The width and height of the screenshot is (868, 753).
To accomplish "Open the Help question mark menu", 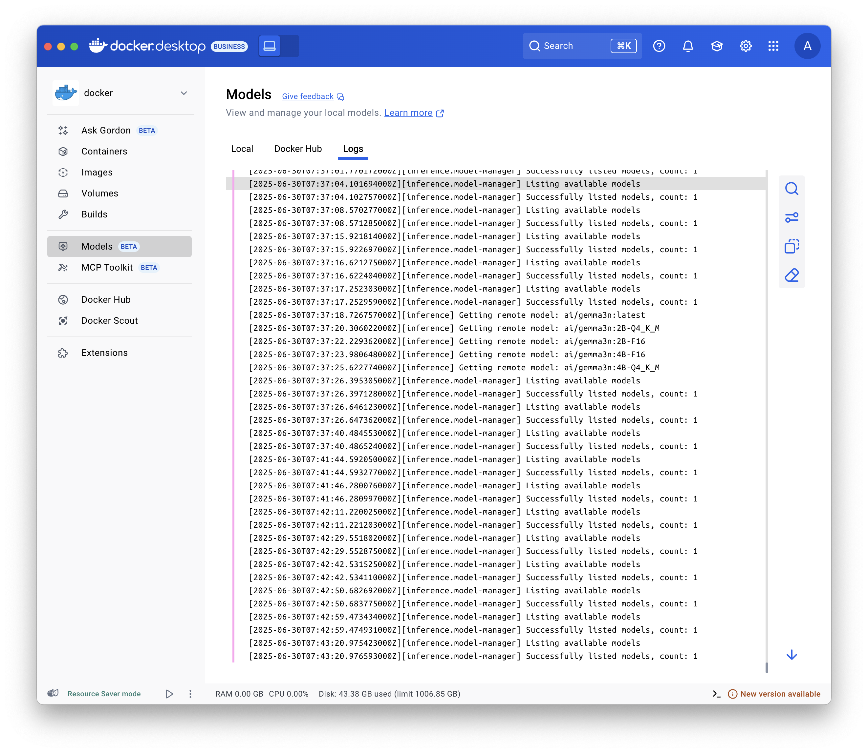I will click(659, 46).
